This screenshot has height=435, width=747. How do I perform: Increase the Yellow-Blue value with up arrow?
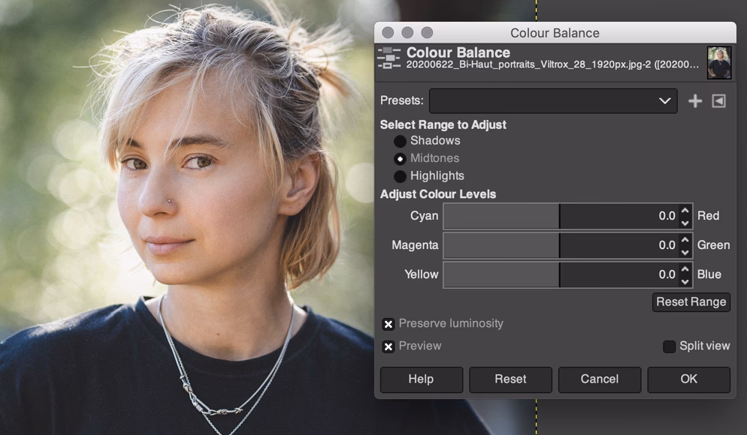tap(685, 268)
